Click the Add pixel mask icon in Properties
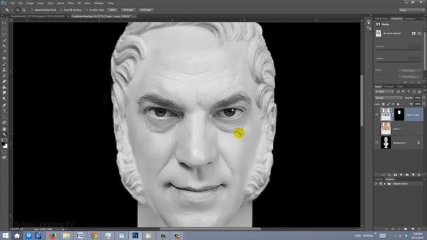 click(x=414, y=33)
